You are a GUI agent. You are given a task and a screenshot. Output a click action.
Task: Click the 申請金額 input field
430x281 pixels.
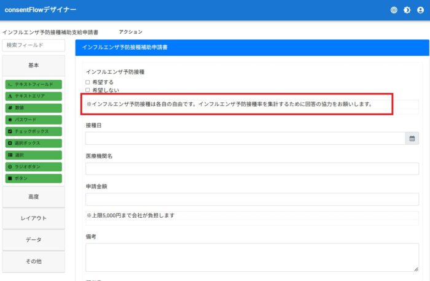click(x=252, y=199)
